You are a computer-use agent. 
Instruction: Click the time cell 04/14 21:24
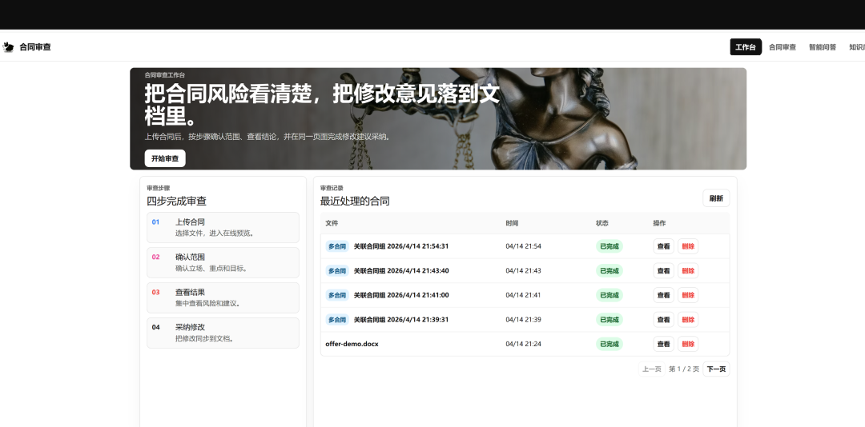(523, 344)
